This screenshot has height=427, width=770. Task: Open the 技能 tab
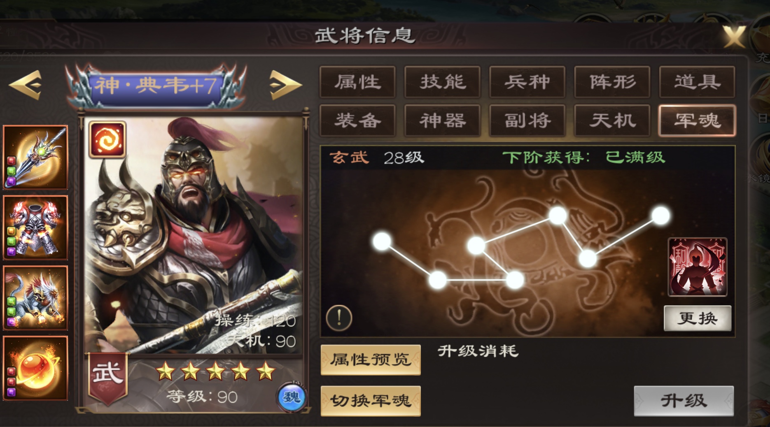[x=443, y=82]
